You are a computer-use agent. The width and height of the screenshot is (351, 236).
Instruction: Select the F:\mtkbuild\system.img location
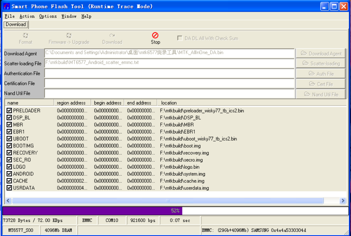click(x=182, y=174)
